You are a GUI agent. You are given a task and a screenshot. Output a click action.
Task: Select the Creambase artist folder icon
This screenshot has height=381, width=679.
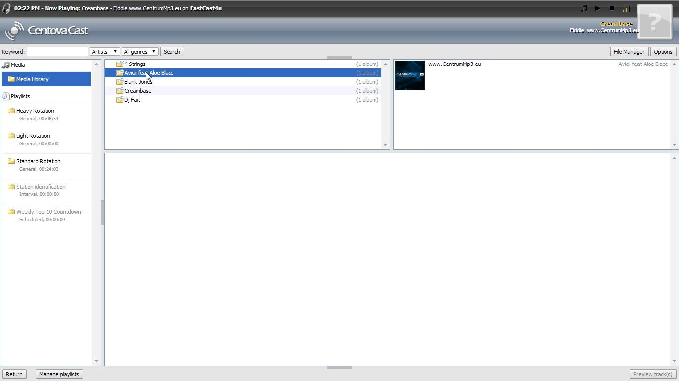tap(120, 91)
